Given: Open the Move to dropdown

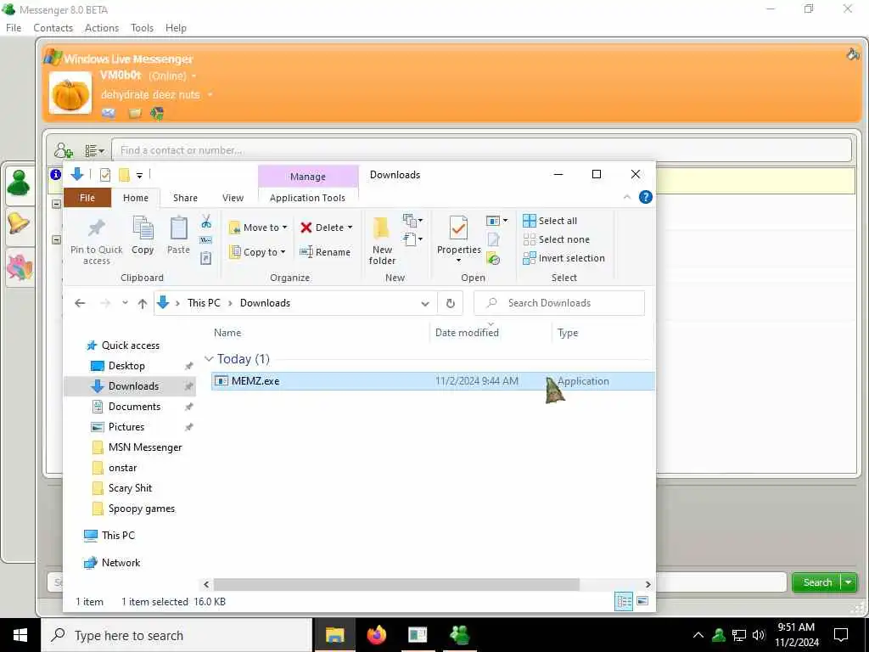Looking at the screenshot, I should click(258, 228).
